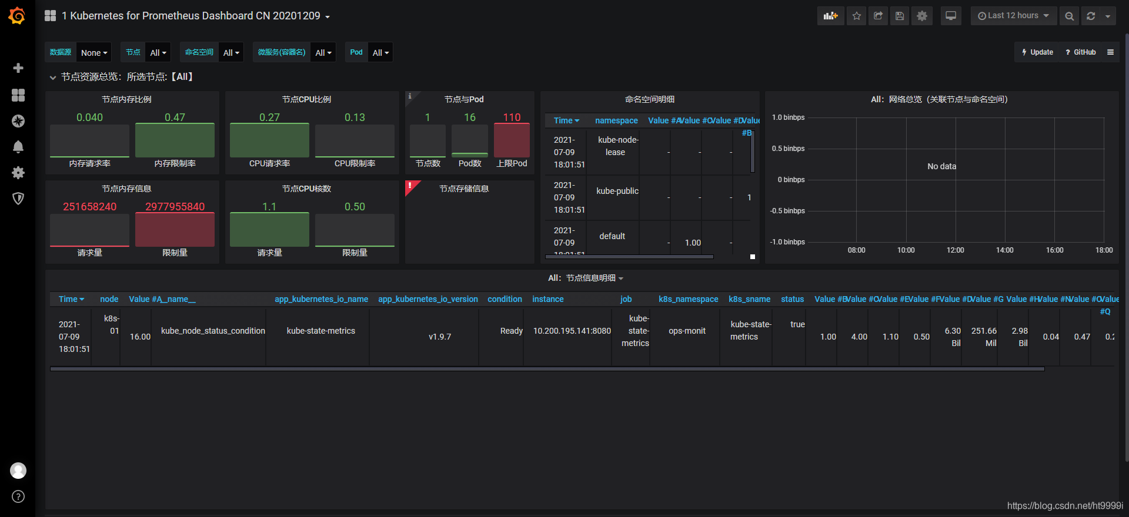Open the Pod All dropdown

[380, 53]
